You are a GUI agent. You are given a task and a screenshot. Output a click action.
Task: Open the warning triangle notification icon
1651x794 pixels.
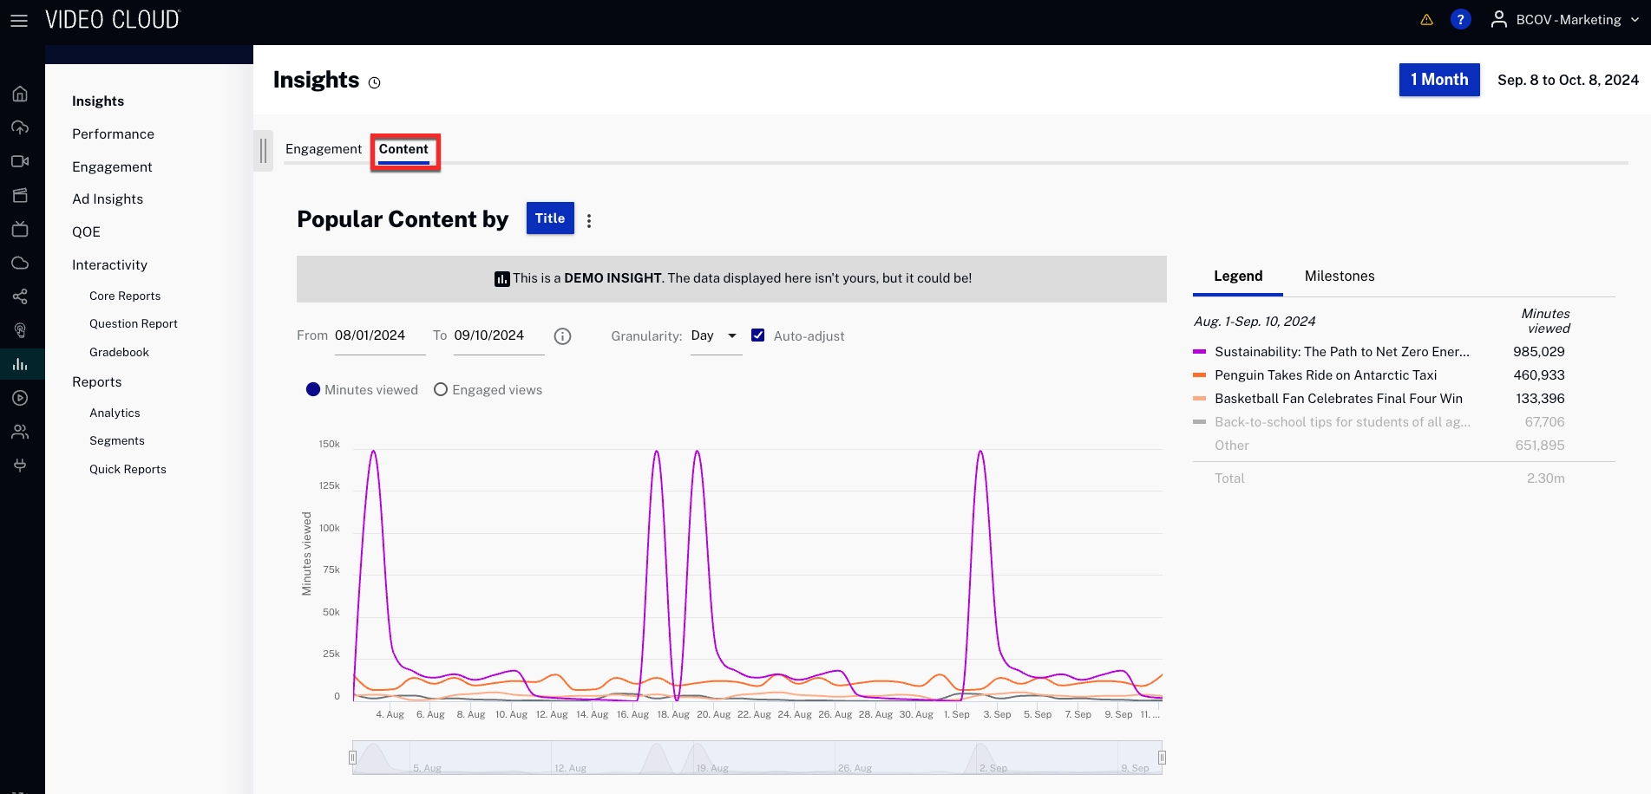[x=1426, y=19]
